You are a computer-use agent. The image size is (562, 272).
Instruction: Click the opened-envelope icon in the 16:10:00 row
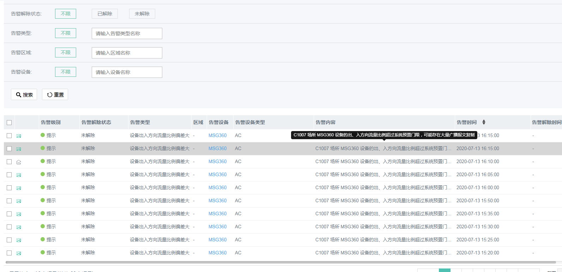tap(19, 162)
